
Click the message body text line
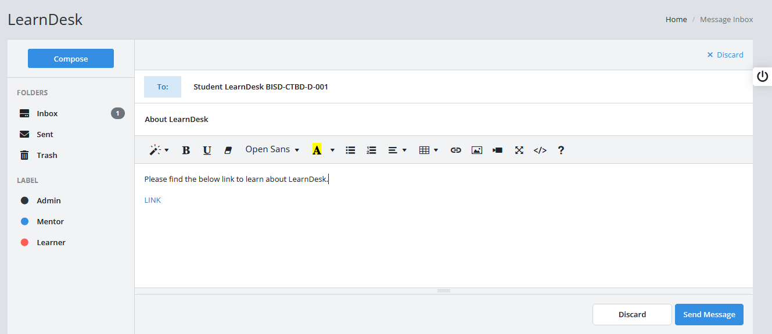point(236,179)
